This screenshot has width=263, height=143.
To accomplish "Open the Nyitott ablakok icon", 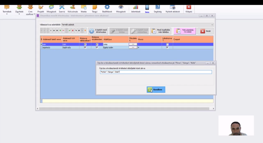I will (173, 7).
